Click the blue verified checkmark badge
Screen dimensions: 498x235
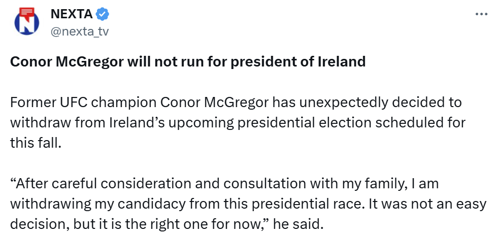click(103, 14)
